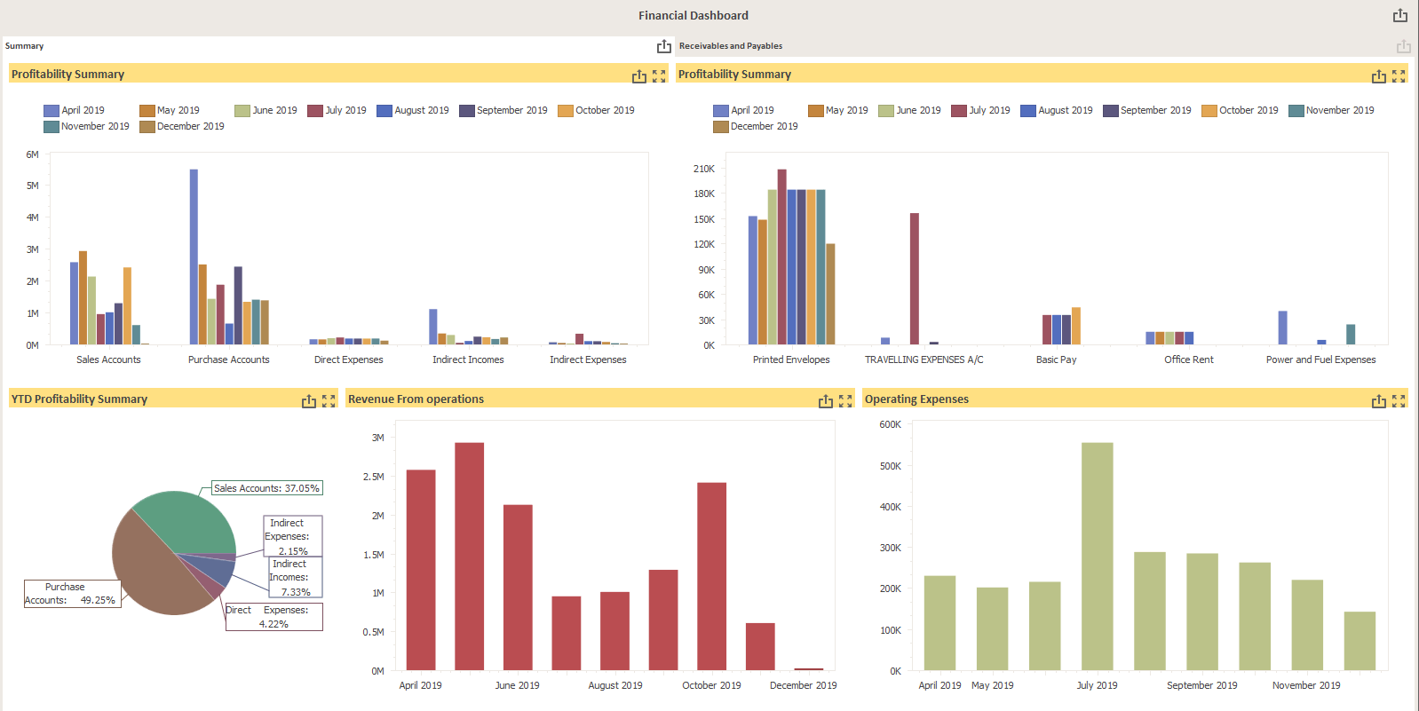This screenshot has width=1419, height=711.
Task: Export the Operating Expenses chart
Action: coord(1378,401)
